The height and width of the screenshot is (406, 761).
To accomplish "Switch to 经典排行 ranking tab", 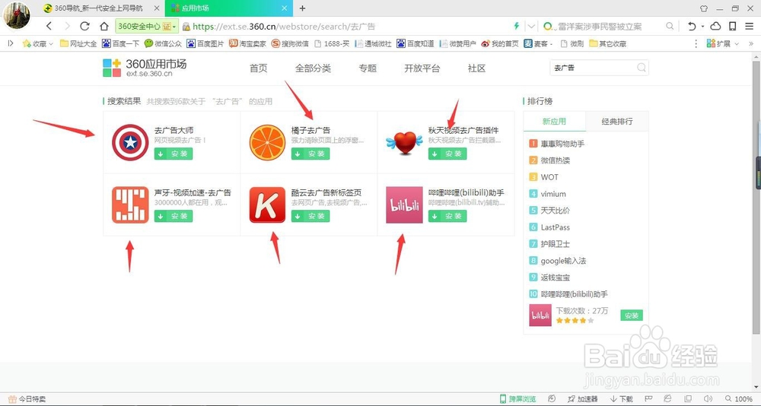I will 617,121.
